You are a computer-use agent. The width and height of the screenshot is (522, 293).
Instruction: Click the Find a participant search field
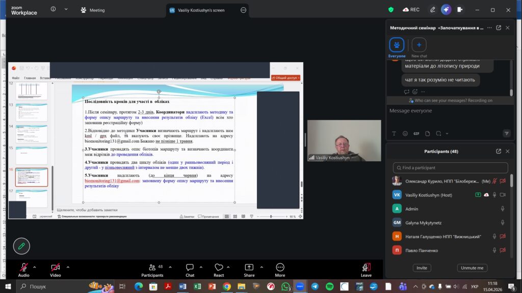[x=451, y=168]
